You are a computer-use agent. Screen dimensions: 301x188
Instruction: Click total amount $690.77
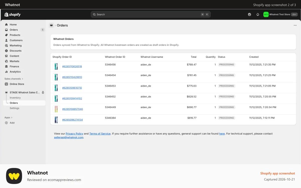pyautogui.click(x=192, y=107)
